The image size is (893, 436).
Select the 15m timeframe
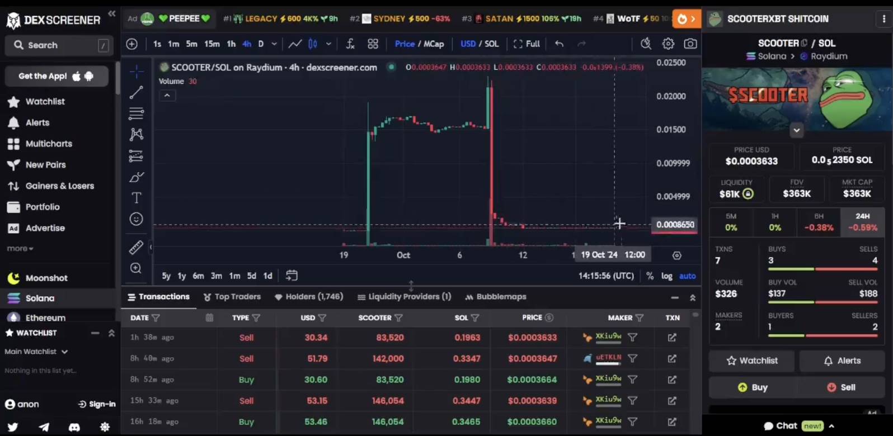[x=211, y=44]
